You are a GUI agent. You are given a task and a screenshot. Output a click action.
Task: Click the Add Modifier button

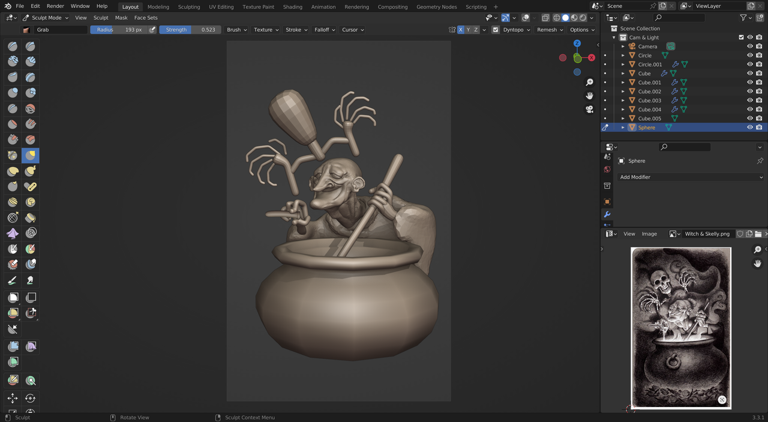690,177
